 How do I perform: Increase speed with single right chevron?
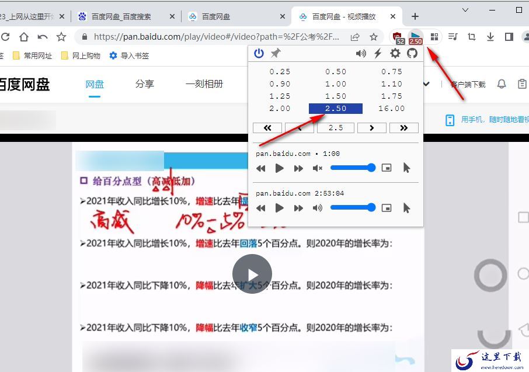(371, 128)
